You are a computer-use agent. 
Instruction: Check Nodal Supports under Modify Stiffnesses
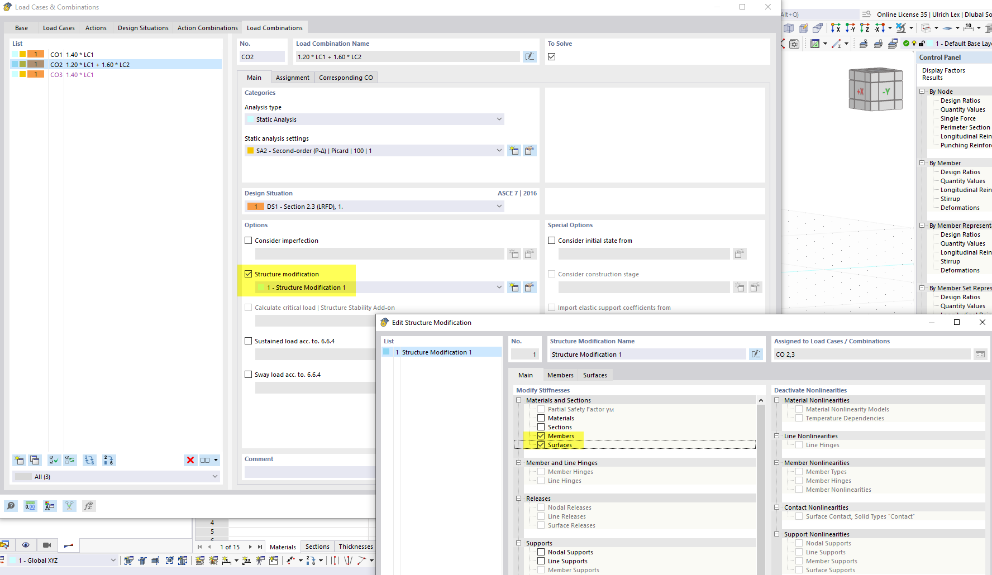[541, 552]
